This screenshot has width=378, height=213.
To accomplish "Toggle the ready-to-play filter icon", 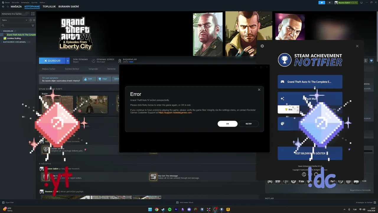I will pos(34,20).
